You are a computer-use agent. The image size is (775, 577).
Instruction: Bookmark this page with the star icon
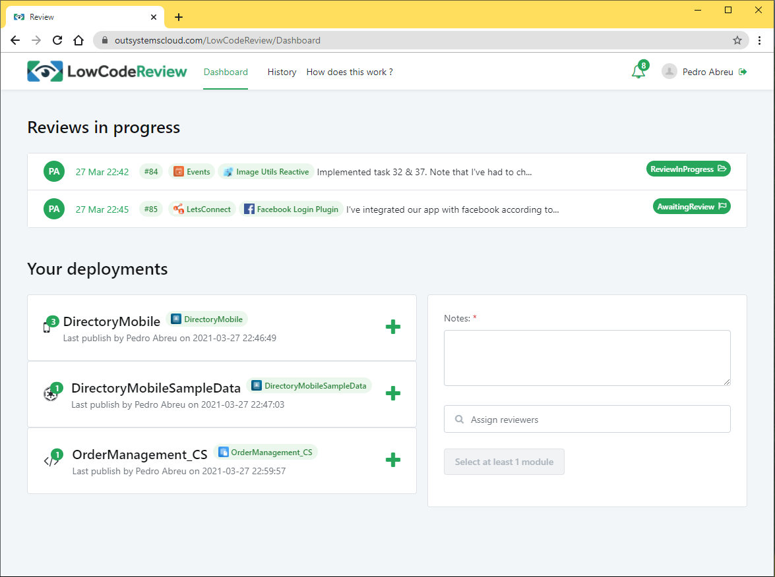737,40
